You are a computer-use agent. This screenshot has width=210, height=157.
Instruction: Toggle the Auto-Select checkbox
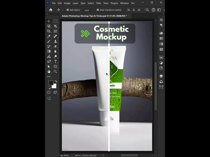coord(68,10)
